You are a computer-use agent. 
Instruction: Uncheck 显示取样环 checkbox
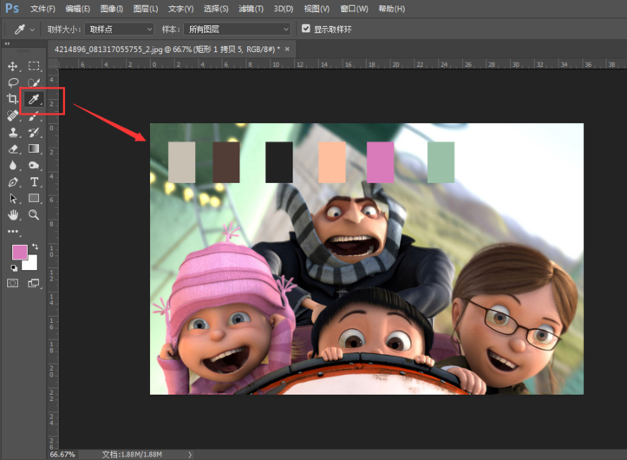[x=305, y=29]
